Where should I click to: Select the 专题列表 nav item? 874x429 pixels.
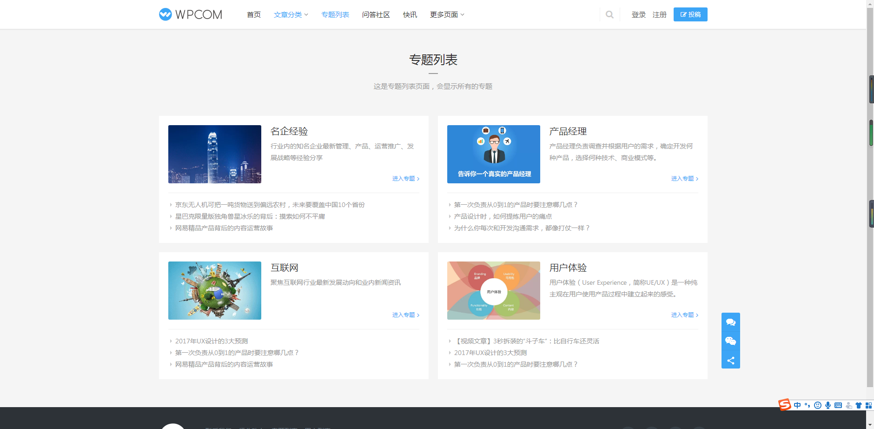[335, 15]
